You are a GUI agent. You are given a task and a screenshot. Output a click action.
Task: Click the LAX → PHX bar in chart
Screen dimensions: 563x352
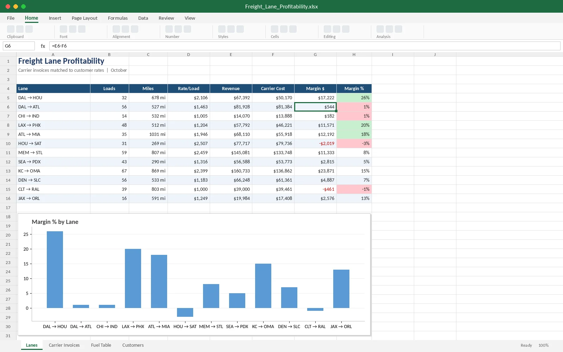133,278
